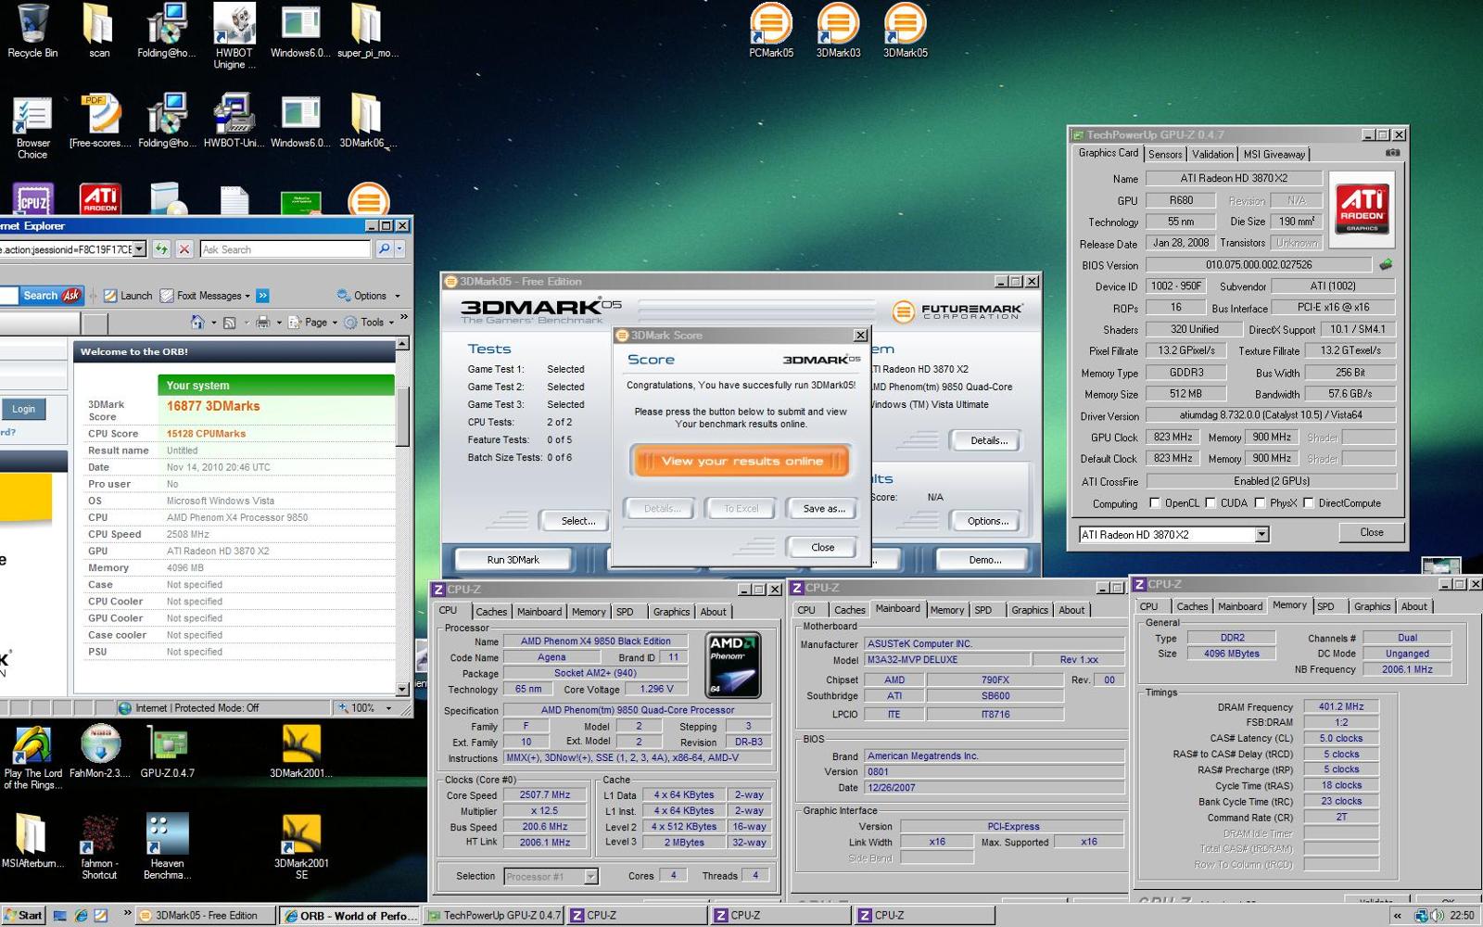
Task: Open the Heaven Benchmark desktop shortcut
Action: 168,845
